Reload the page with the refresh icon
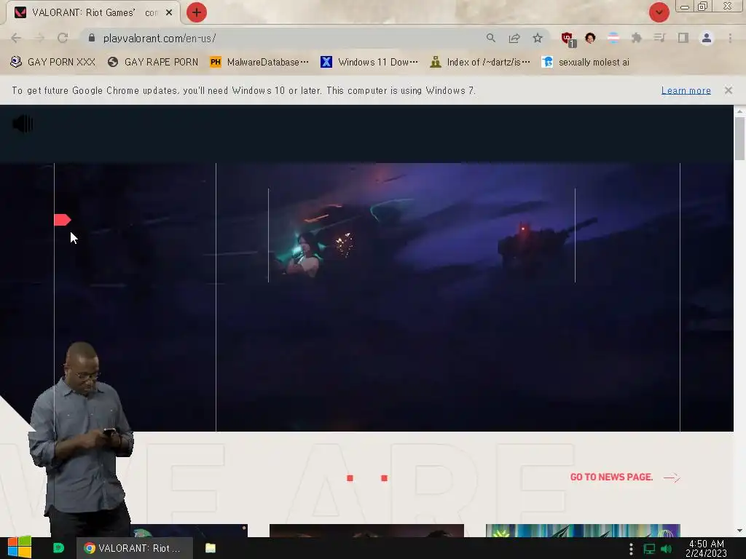Screen dimensions: 746x559 [x=63, y=38]
